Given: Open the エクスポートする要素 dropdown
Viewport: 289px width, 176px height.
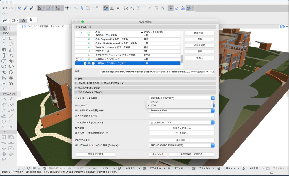Looking at the screenshot, I should tap(182, 98).
